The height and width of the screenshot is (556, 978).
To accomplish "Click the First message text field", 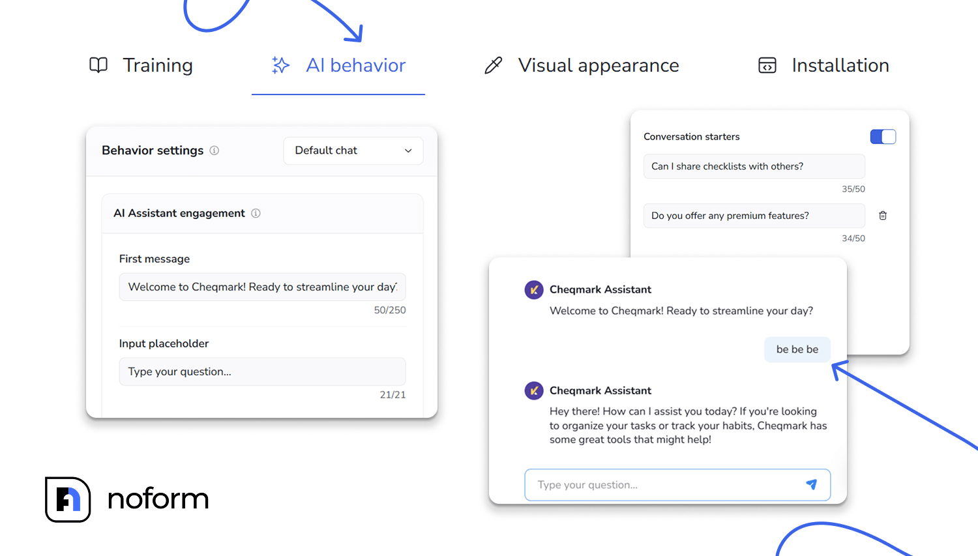I will [262, 287].
